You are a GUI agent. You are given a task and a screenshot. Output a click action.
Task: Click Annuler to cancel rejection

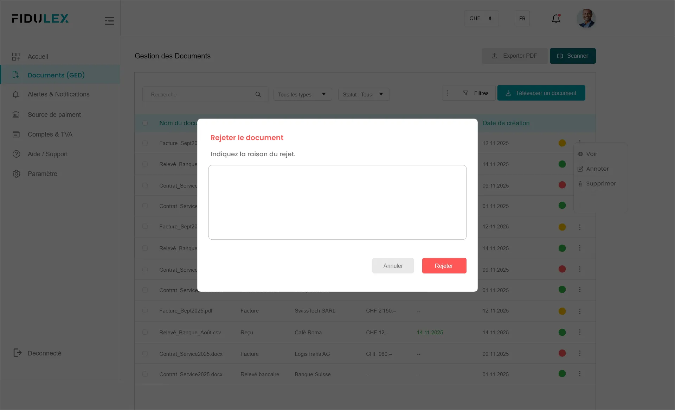coord(393,266)
